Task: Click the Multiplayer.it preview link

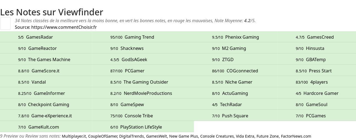Action: tap(74, 136)
